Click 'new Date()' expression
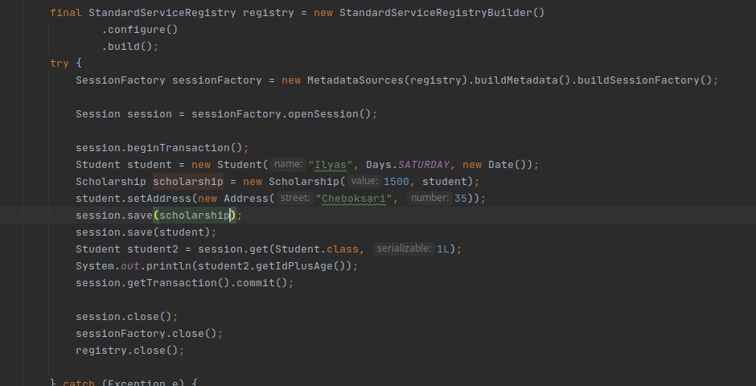The height and width of the screenshot is (386, 756). [x=494, y=164]
